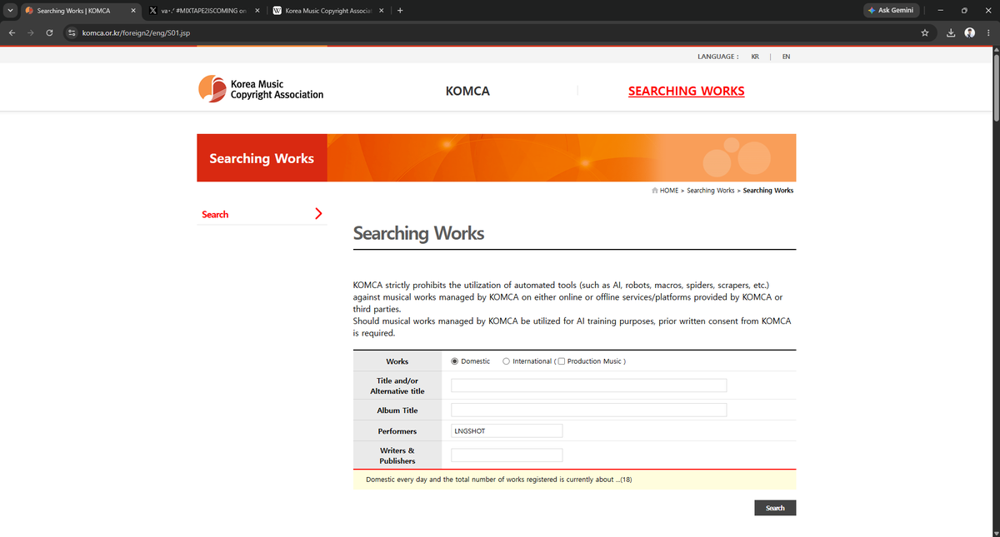Open Chrome three-dot menu
Image resolution: width=1000 pixels, height=537 pixels.
(987, 32)
